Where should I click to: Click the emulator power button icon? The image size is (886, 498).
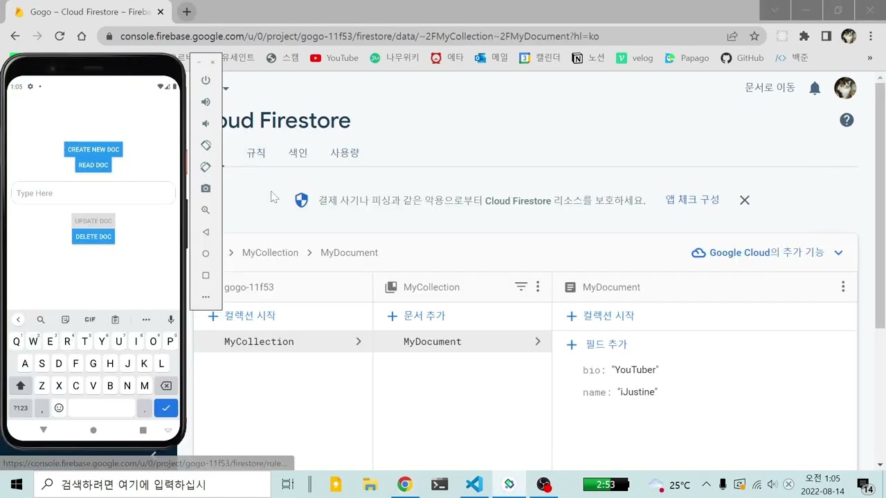click(x=206, y=80)
